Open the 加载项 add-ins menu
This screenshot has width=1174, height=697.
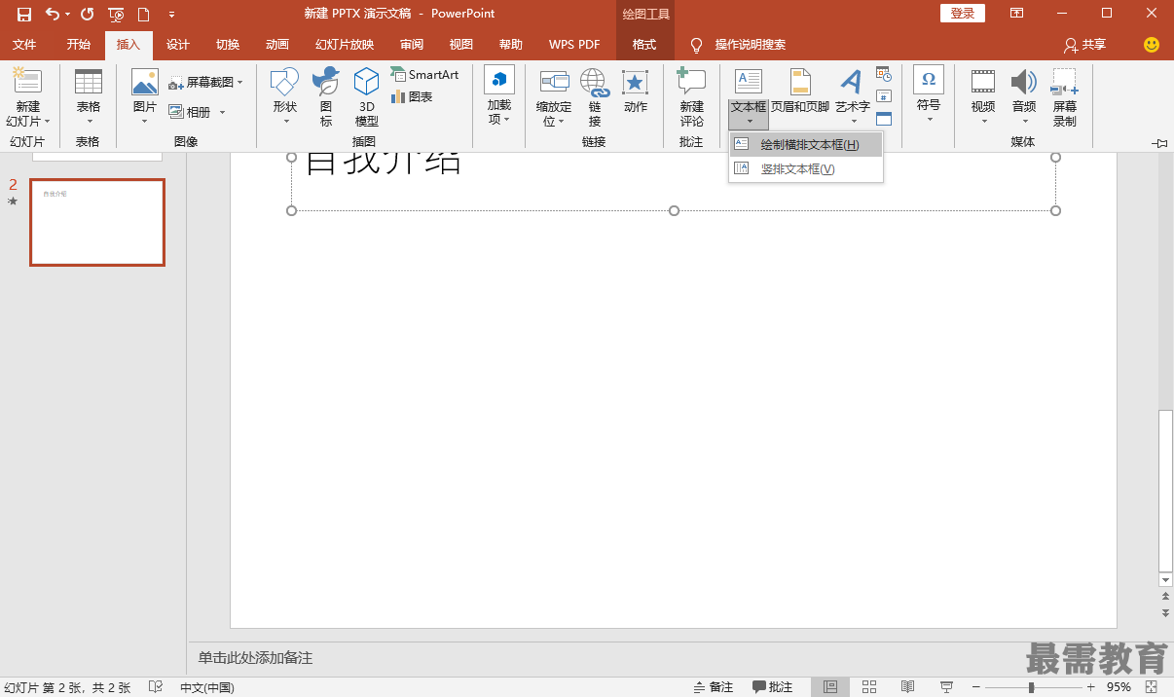pyautogui.click(x=499, y=97)
